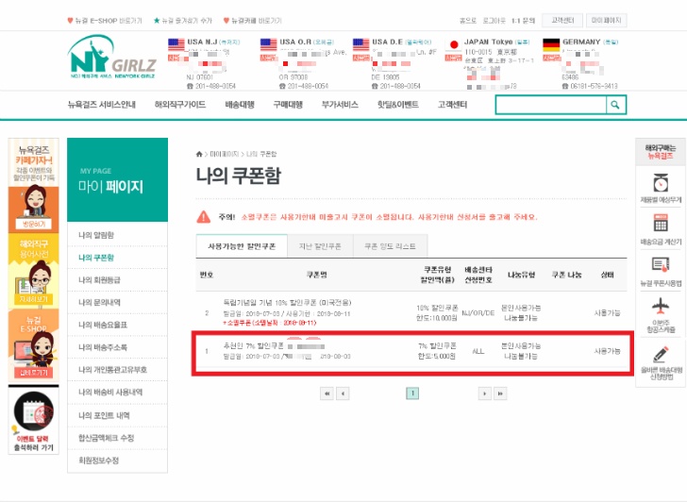Click the USA O.R flag icon
Viewport: 687px width, 502px height.
[x=268, y=44]
